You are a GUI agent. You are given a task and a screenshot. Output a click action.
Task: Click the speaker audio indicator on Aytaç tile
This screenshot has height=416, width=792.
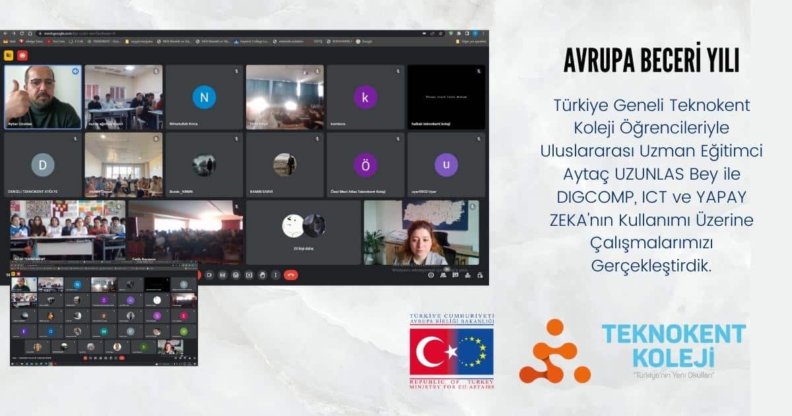tap(75, 71)
